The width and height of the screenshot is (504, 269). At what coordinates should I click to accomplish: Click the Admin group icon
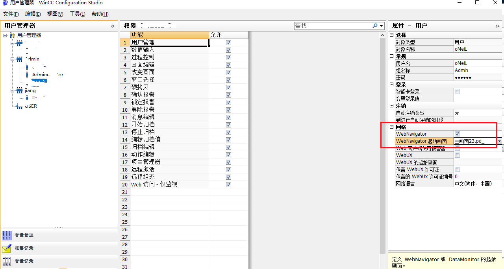[19, 59]
